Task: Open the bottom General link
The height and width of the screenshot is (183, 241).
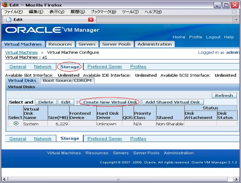Action: [18, 139]
